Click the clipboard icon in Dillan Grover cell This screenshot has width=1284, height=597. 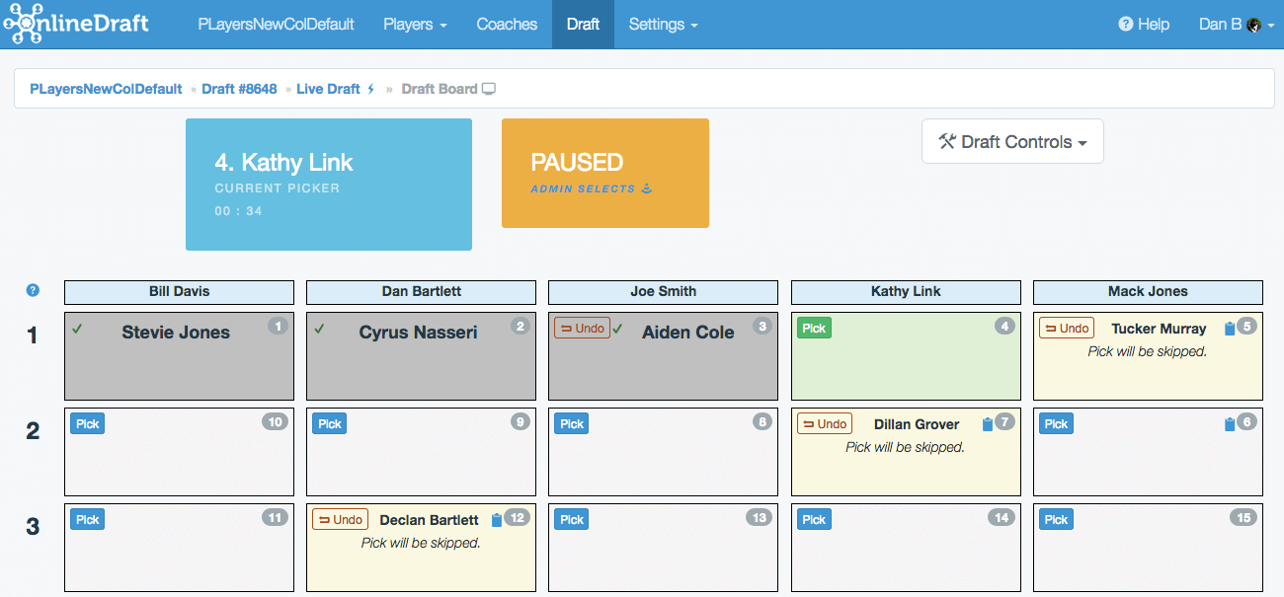tap(988, 424)
